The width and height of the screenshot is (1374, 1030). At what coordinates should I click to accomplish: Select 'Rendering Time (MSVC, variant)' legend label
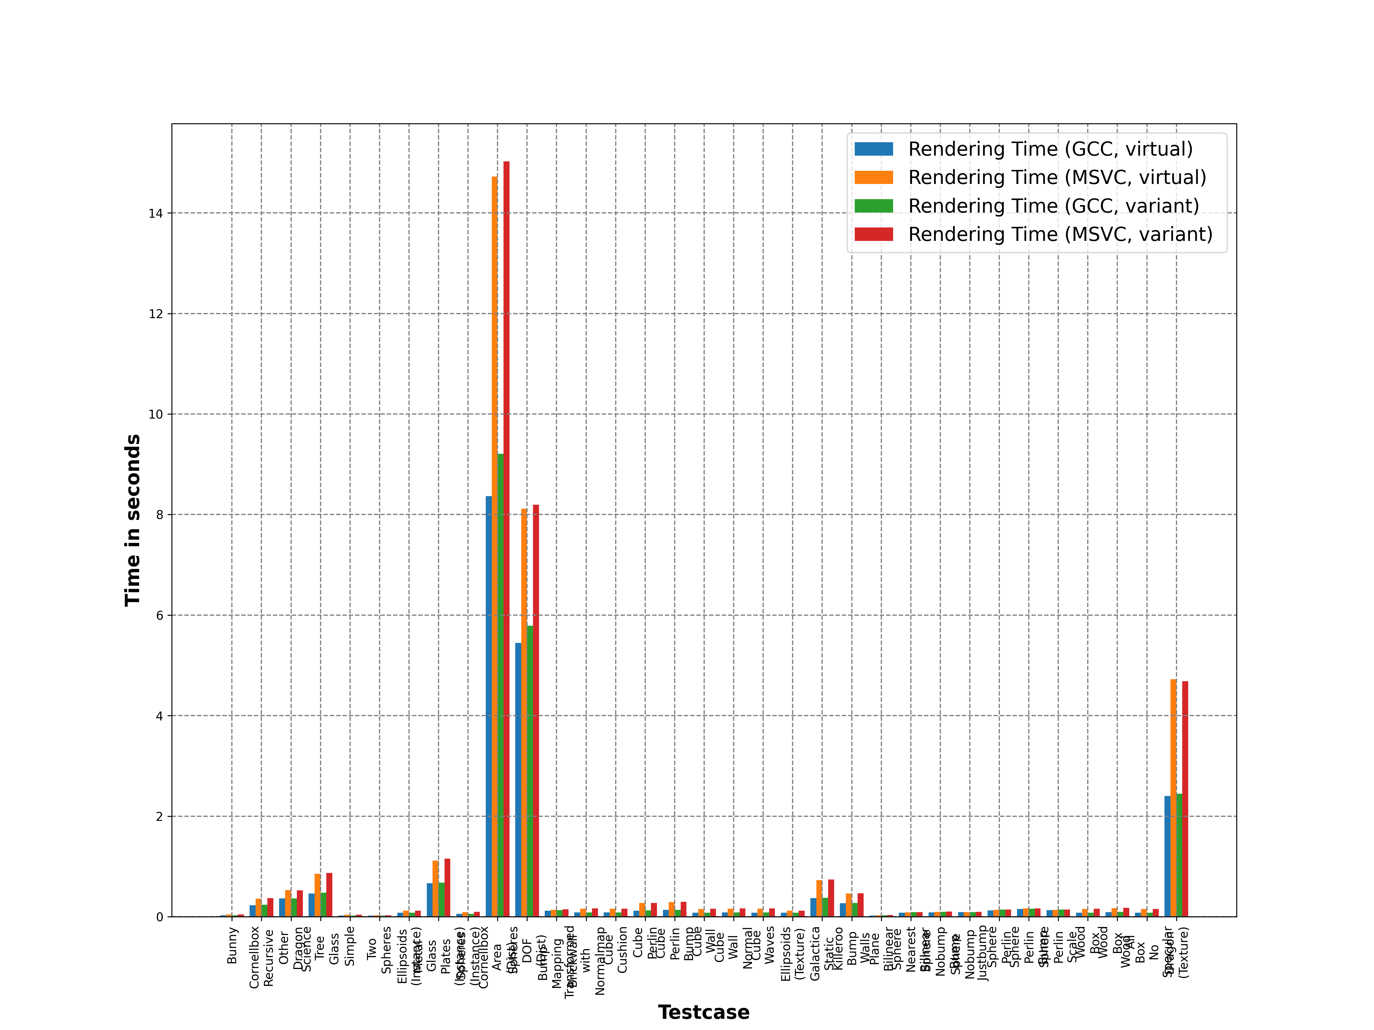pos(1060,234)
